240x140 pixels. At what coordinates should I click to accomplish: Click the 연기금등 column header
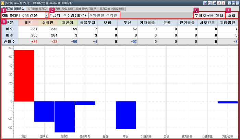click(187, 23)
